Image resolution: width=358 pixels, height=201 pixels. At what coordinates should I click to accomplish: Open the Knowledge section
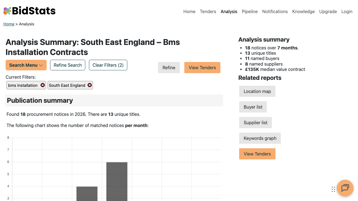pos(303,11)
